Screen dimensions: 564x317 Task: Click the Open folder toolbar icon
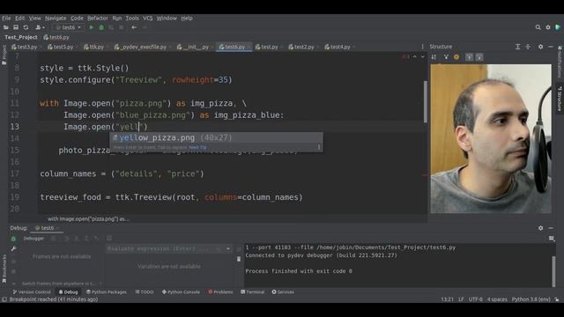point(6,27)
